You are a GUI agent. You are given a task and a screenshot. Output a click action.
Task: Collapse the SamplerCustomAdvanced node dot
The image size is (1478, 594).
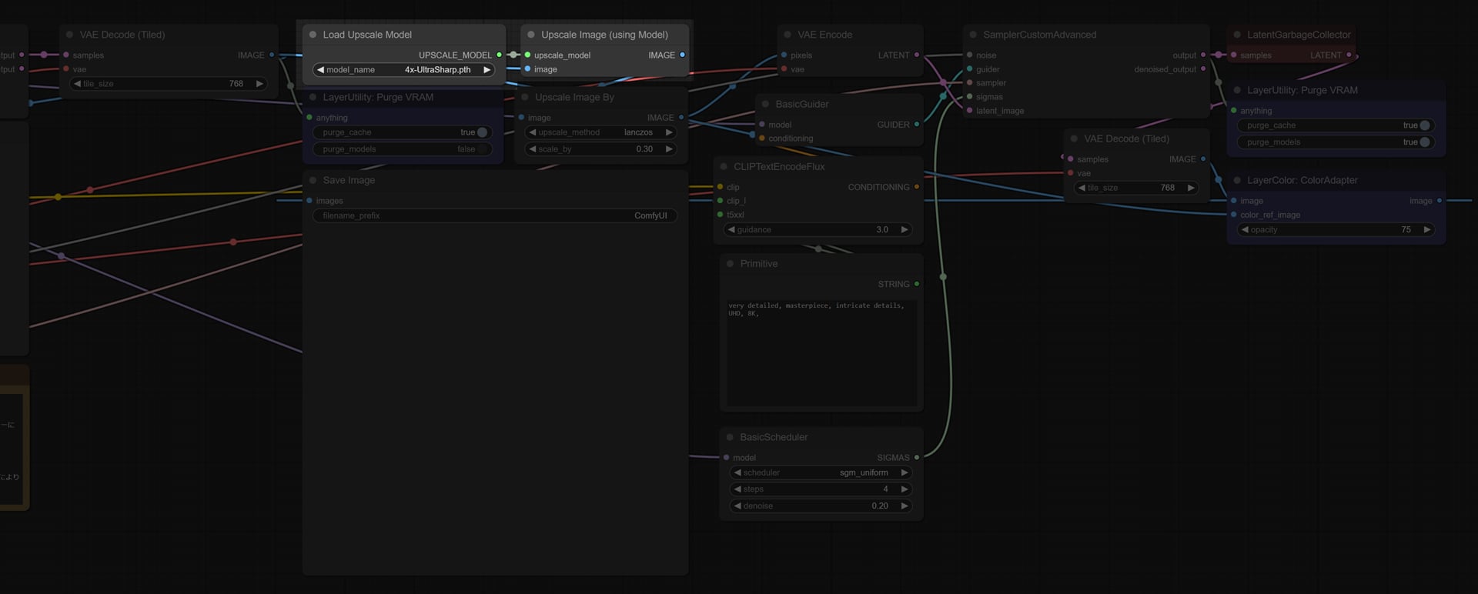(x=973, y=35)
